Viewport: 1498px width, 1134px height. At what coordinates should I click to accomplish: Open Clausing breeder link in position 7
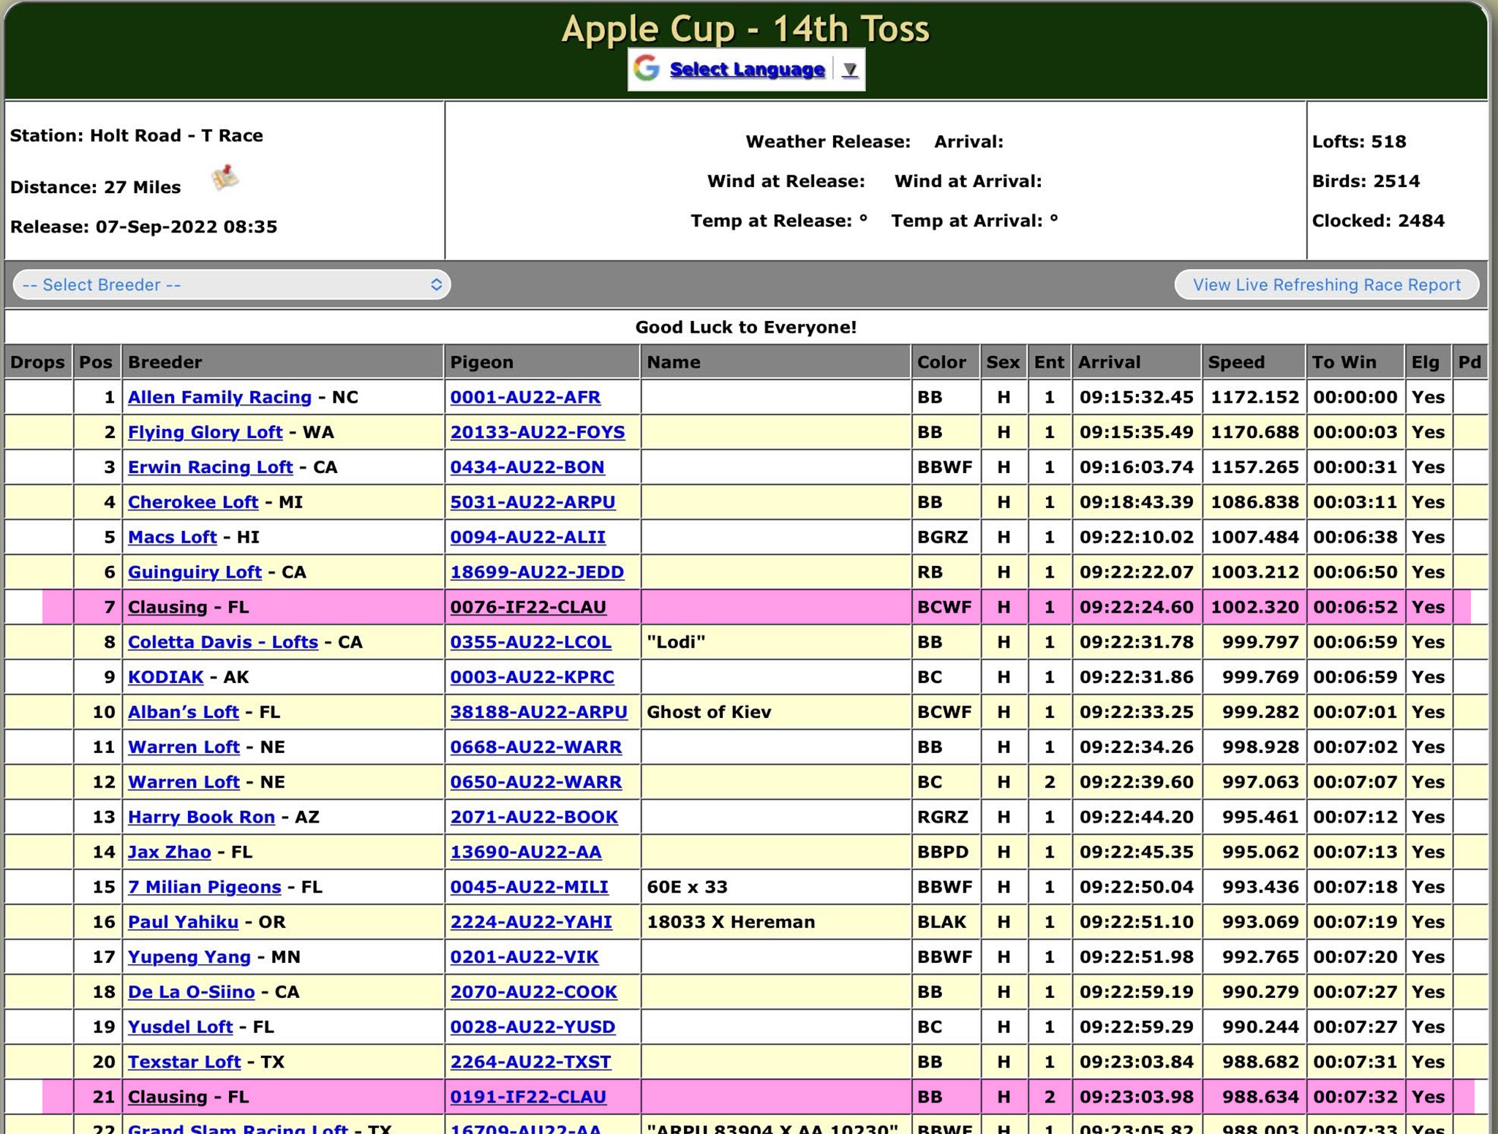168,607
